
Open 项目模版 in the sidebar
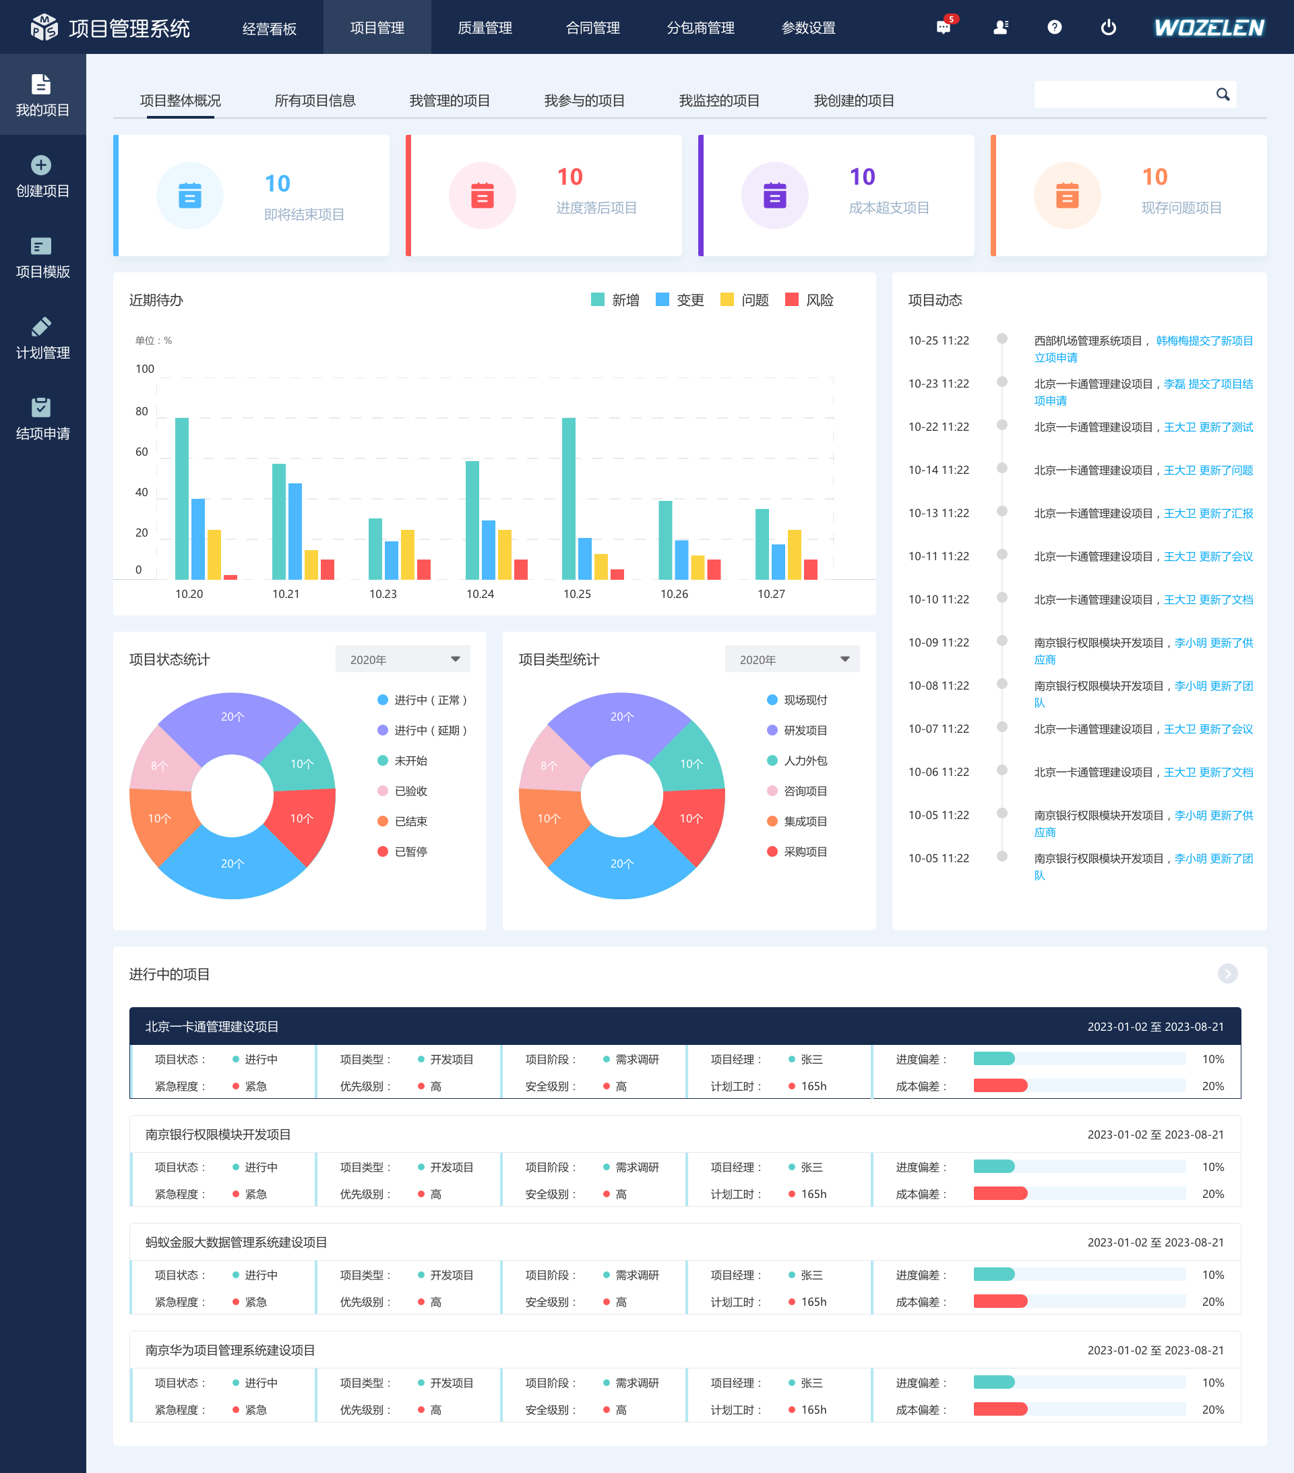click(42, 258)
